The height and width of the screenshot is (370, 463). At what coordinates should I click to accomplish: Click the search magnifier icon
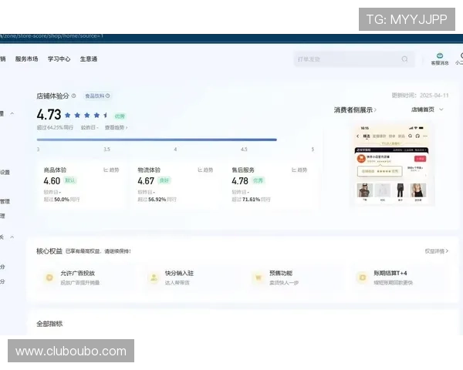click(404, 59)
